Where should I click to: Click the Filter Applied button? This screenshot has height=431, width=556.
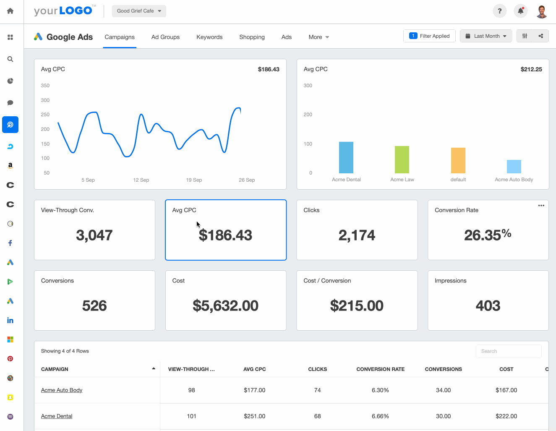click(429, 36)
